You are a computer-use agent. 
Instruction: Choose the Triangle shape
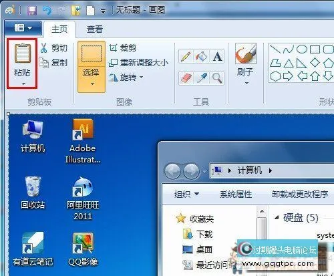click(289, 63)
